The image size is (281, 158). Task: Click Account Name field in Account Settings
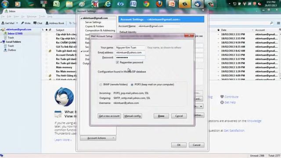pos(159,26)
